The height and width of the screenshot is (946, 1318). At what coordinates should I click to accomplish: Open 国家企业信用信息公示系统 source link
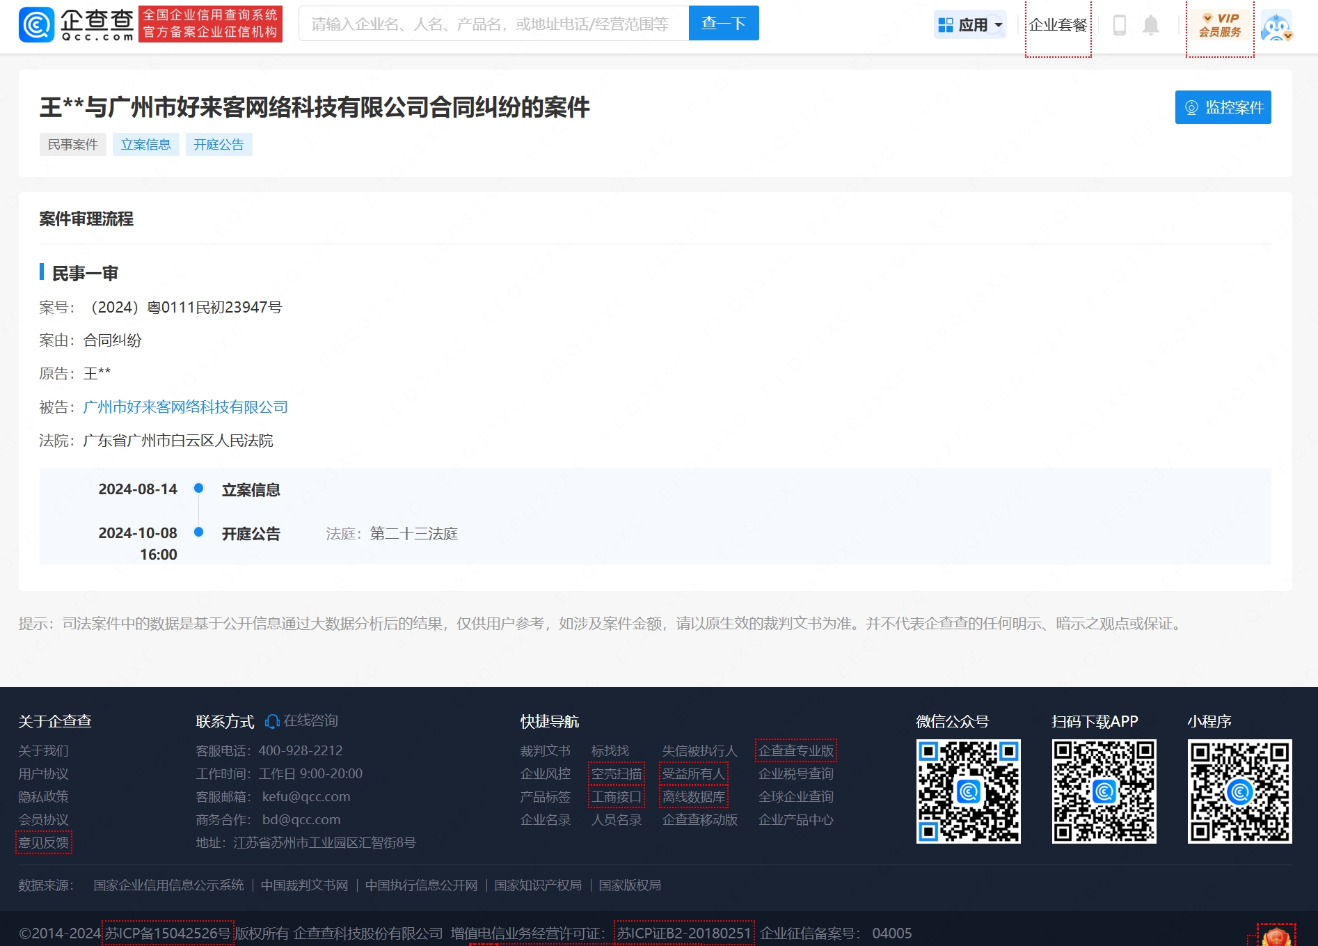coord(169,885)
